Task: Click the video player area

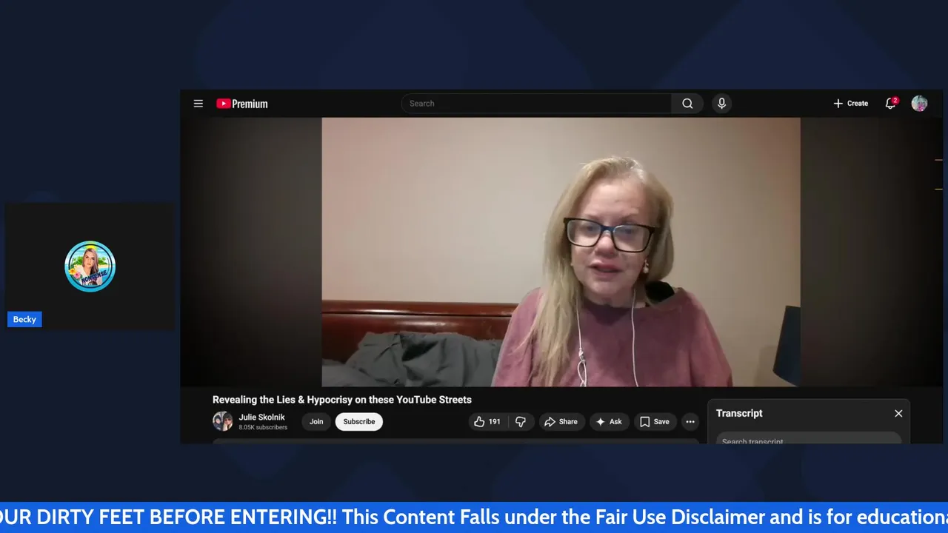Action: [561, 252]
